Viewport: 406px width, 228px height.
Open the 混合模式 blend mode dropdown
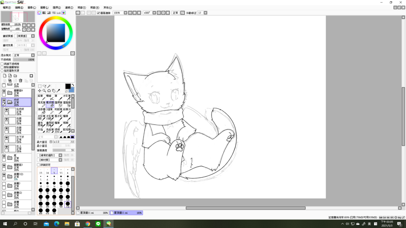(x=33, y=55)
